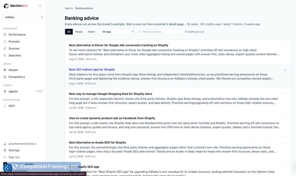Click the Prompts magnifier icon
This screenshot has height=176, width=296.
[x=5, y=42]
